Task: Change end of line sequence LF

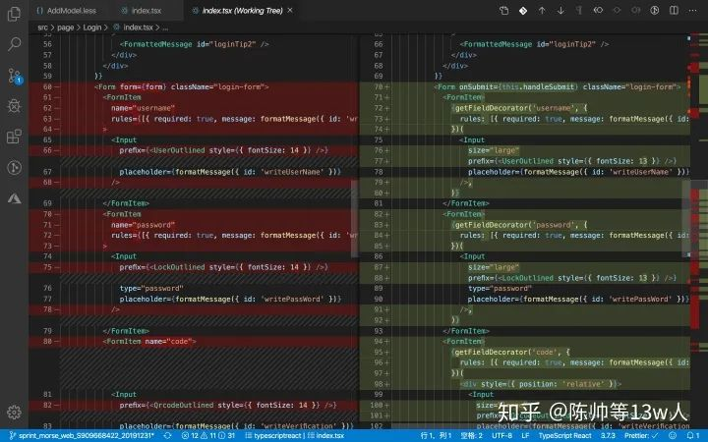Action: click(x=525, y=436)
